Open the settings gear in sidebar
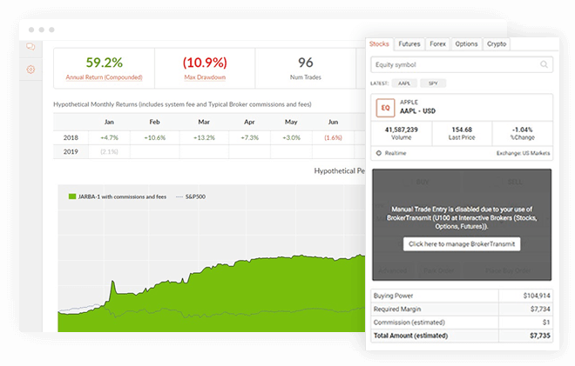Screen dimensions: 575x366 (31, 69)
